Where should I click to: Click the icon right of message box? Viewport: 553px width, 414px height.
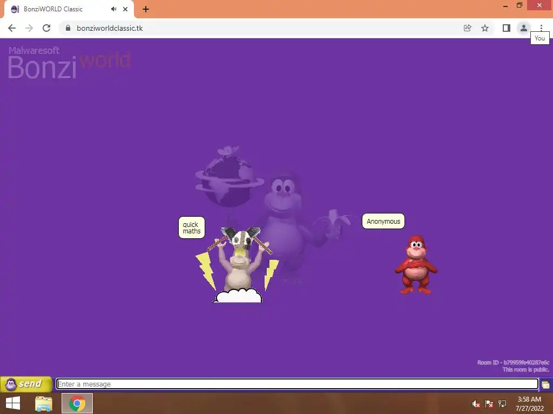point(545,384)
